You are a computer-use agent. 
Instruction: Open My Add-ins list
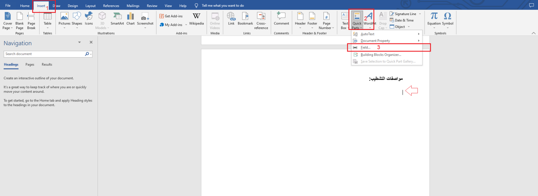173,25
